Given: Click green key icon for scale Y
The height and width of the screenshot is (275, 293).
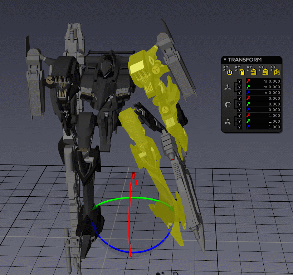Looking at the screenshot, I should coord(248,121).
